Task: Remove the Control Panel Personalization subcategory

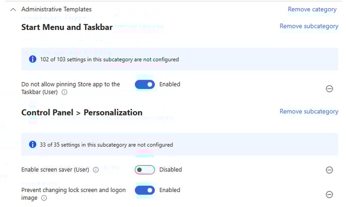Action: 309,111
